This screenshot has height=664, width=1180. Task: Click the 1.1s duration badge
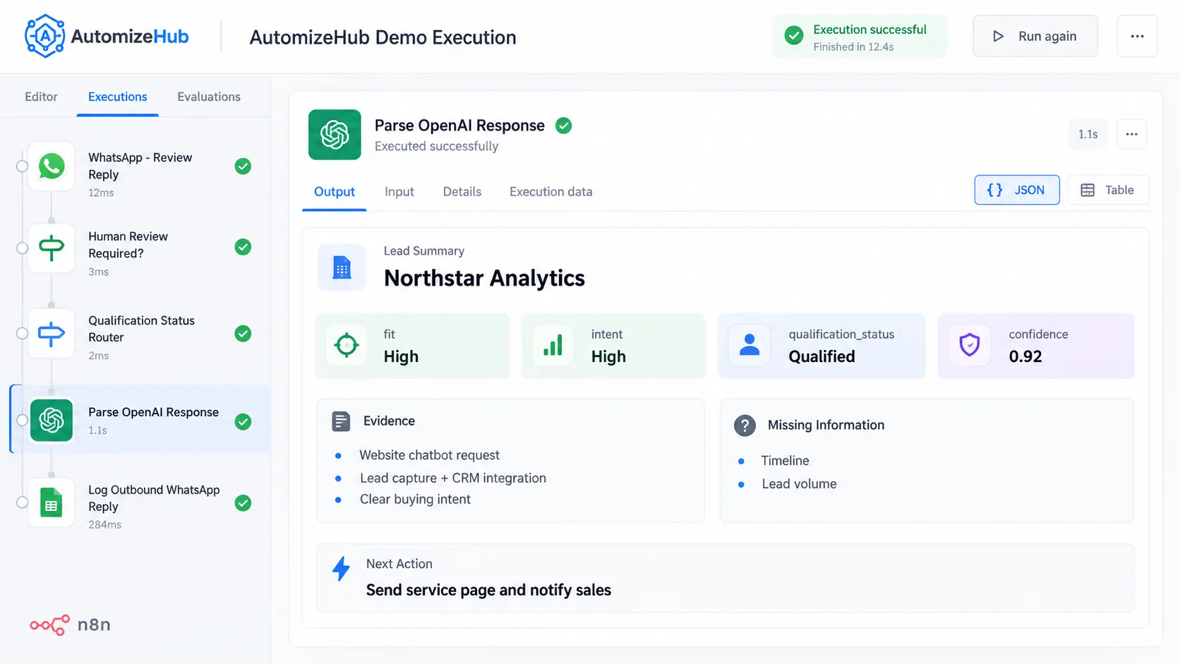click(1088, 134)
